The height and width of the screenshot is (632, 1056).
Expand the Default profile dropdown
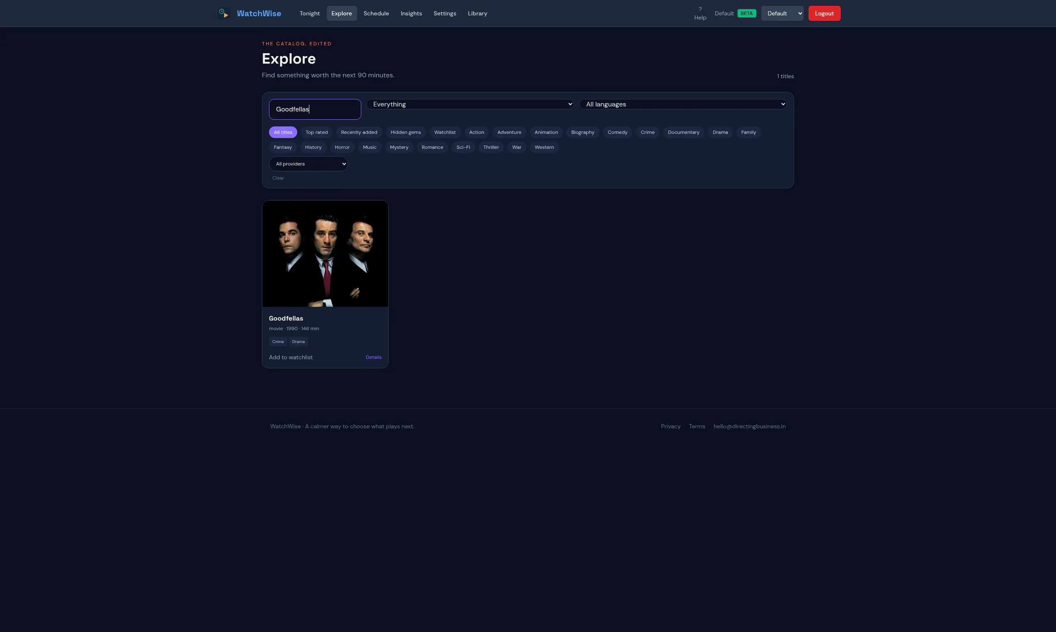tap(782, 13)
